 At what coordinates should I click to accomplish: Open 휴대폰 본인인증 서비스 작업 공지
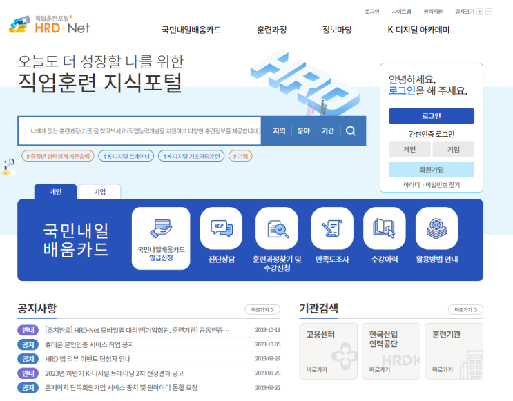[89, 344]
